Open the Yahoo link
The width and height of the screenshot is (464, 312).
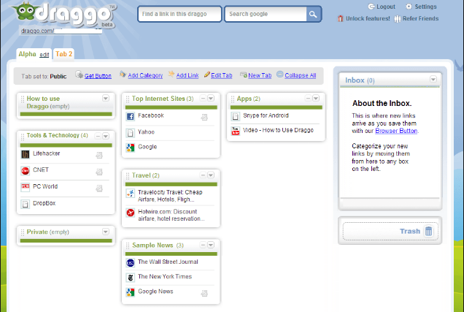pos(146,132)
